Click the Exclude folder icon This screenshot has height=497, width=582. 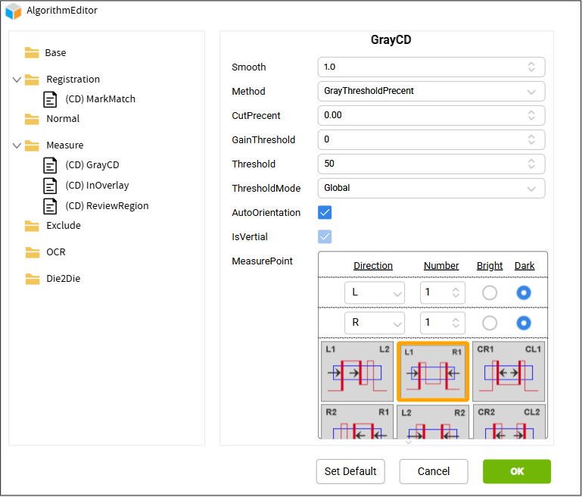point(32,226)
